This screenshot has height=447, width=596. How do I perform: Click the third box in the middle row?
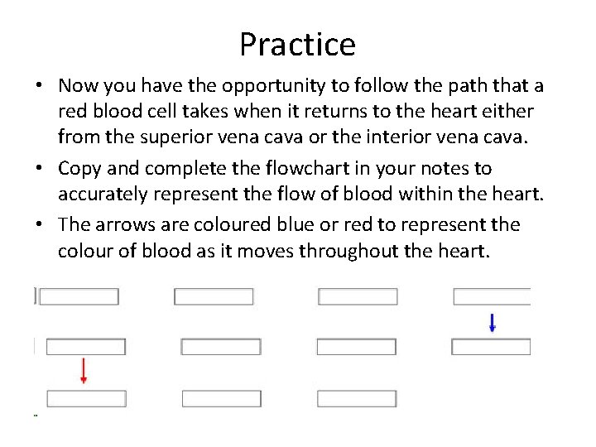point(357,347)
